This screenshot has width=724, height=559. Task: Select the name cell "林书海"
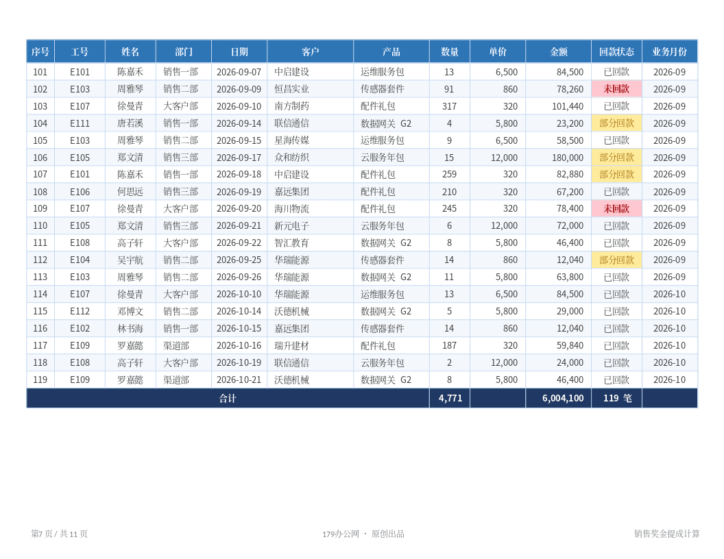(130, 328)
